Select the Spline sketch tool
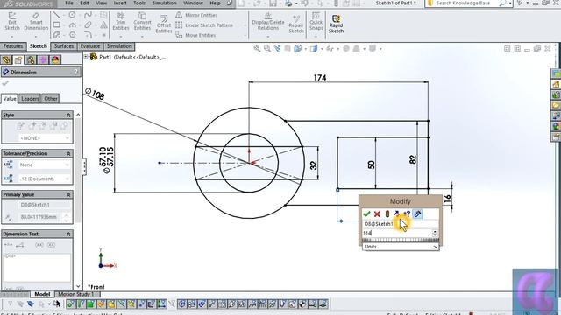This screenshot has width=561, height=315. (88, 15)
